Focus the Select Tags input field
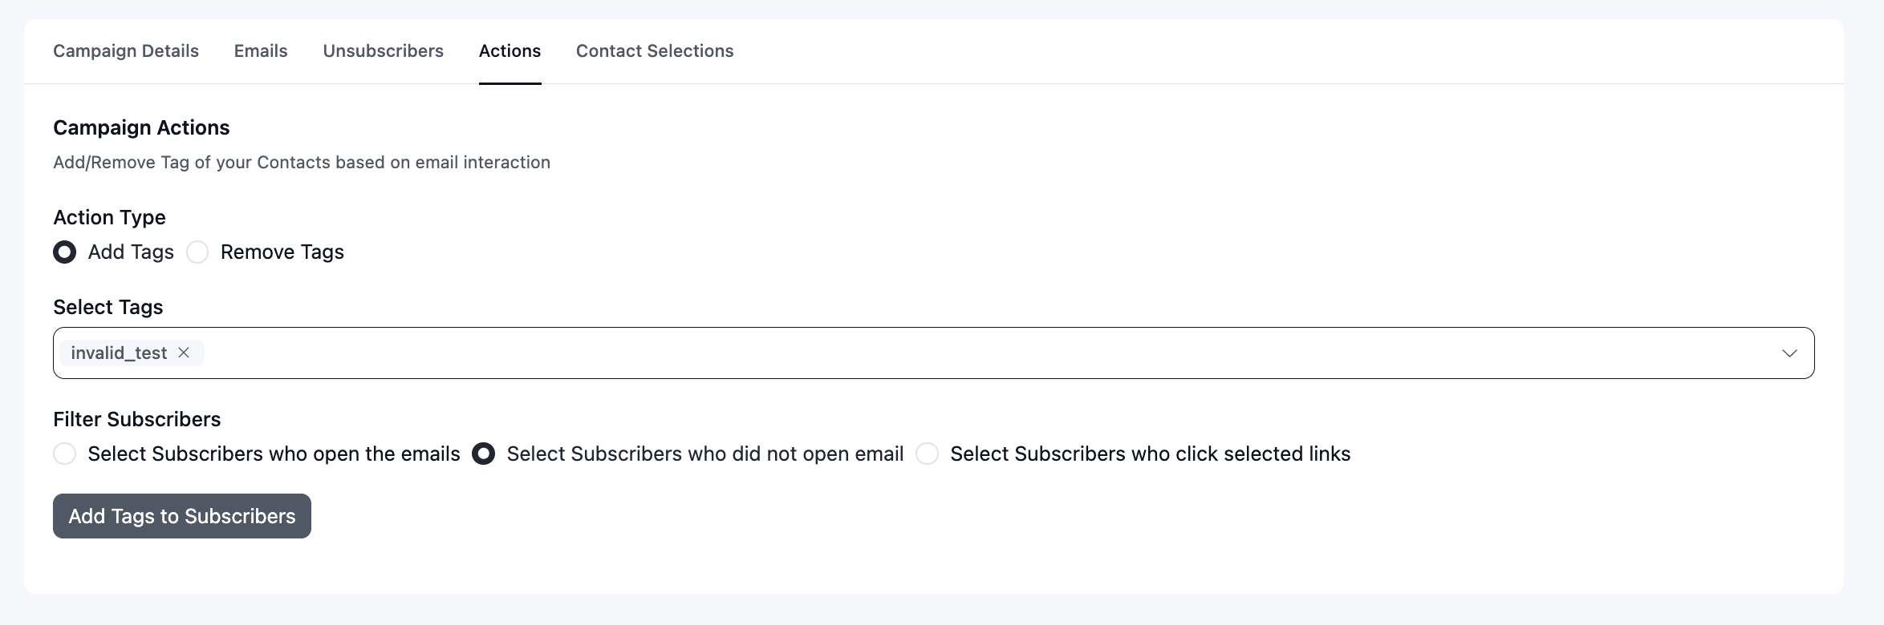 934,353
